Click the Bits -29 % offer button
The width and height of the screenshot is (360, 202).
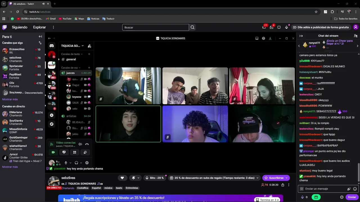154,178
